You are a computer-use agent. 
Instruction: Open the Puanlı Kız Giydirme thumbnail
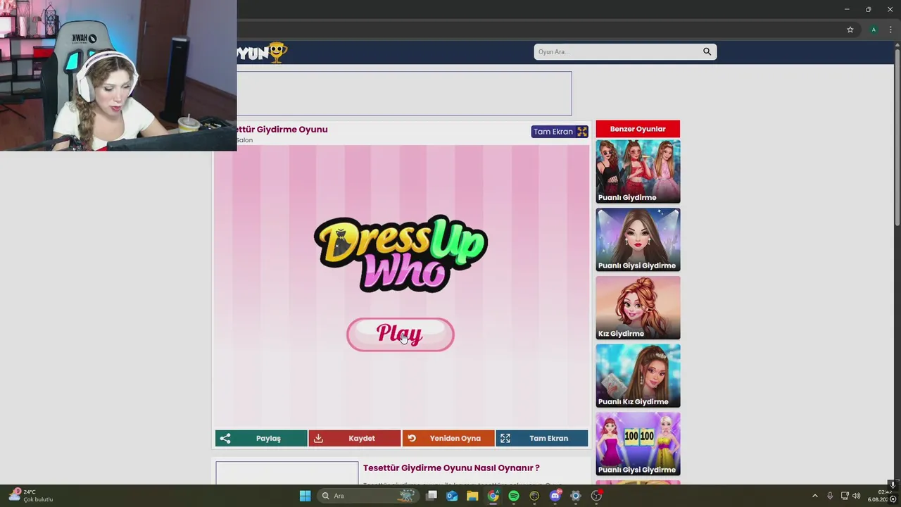point(638,375)
